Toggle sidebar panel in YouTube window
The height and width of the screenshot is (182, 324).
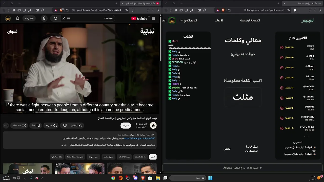pyautogui.click(x=24, y=10)
